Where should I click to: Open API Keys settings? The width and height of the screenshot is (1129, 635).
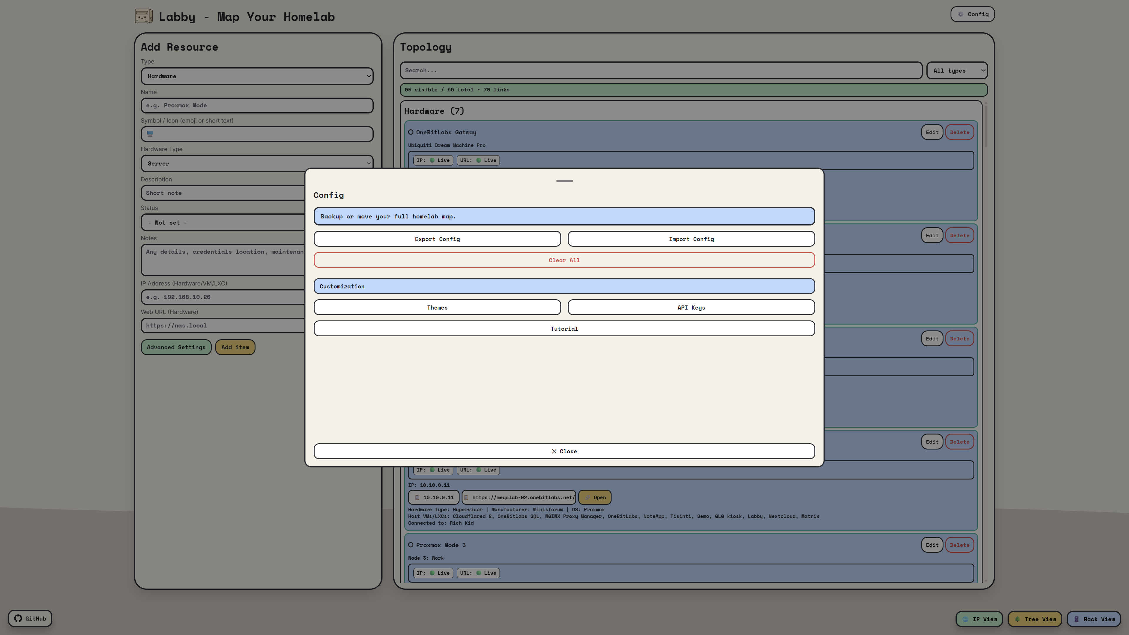691,307
